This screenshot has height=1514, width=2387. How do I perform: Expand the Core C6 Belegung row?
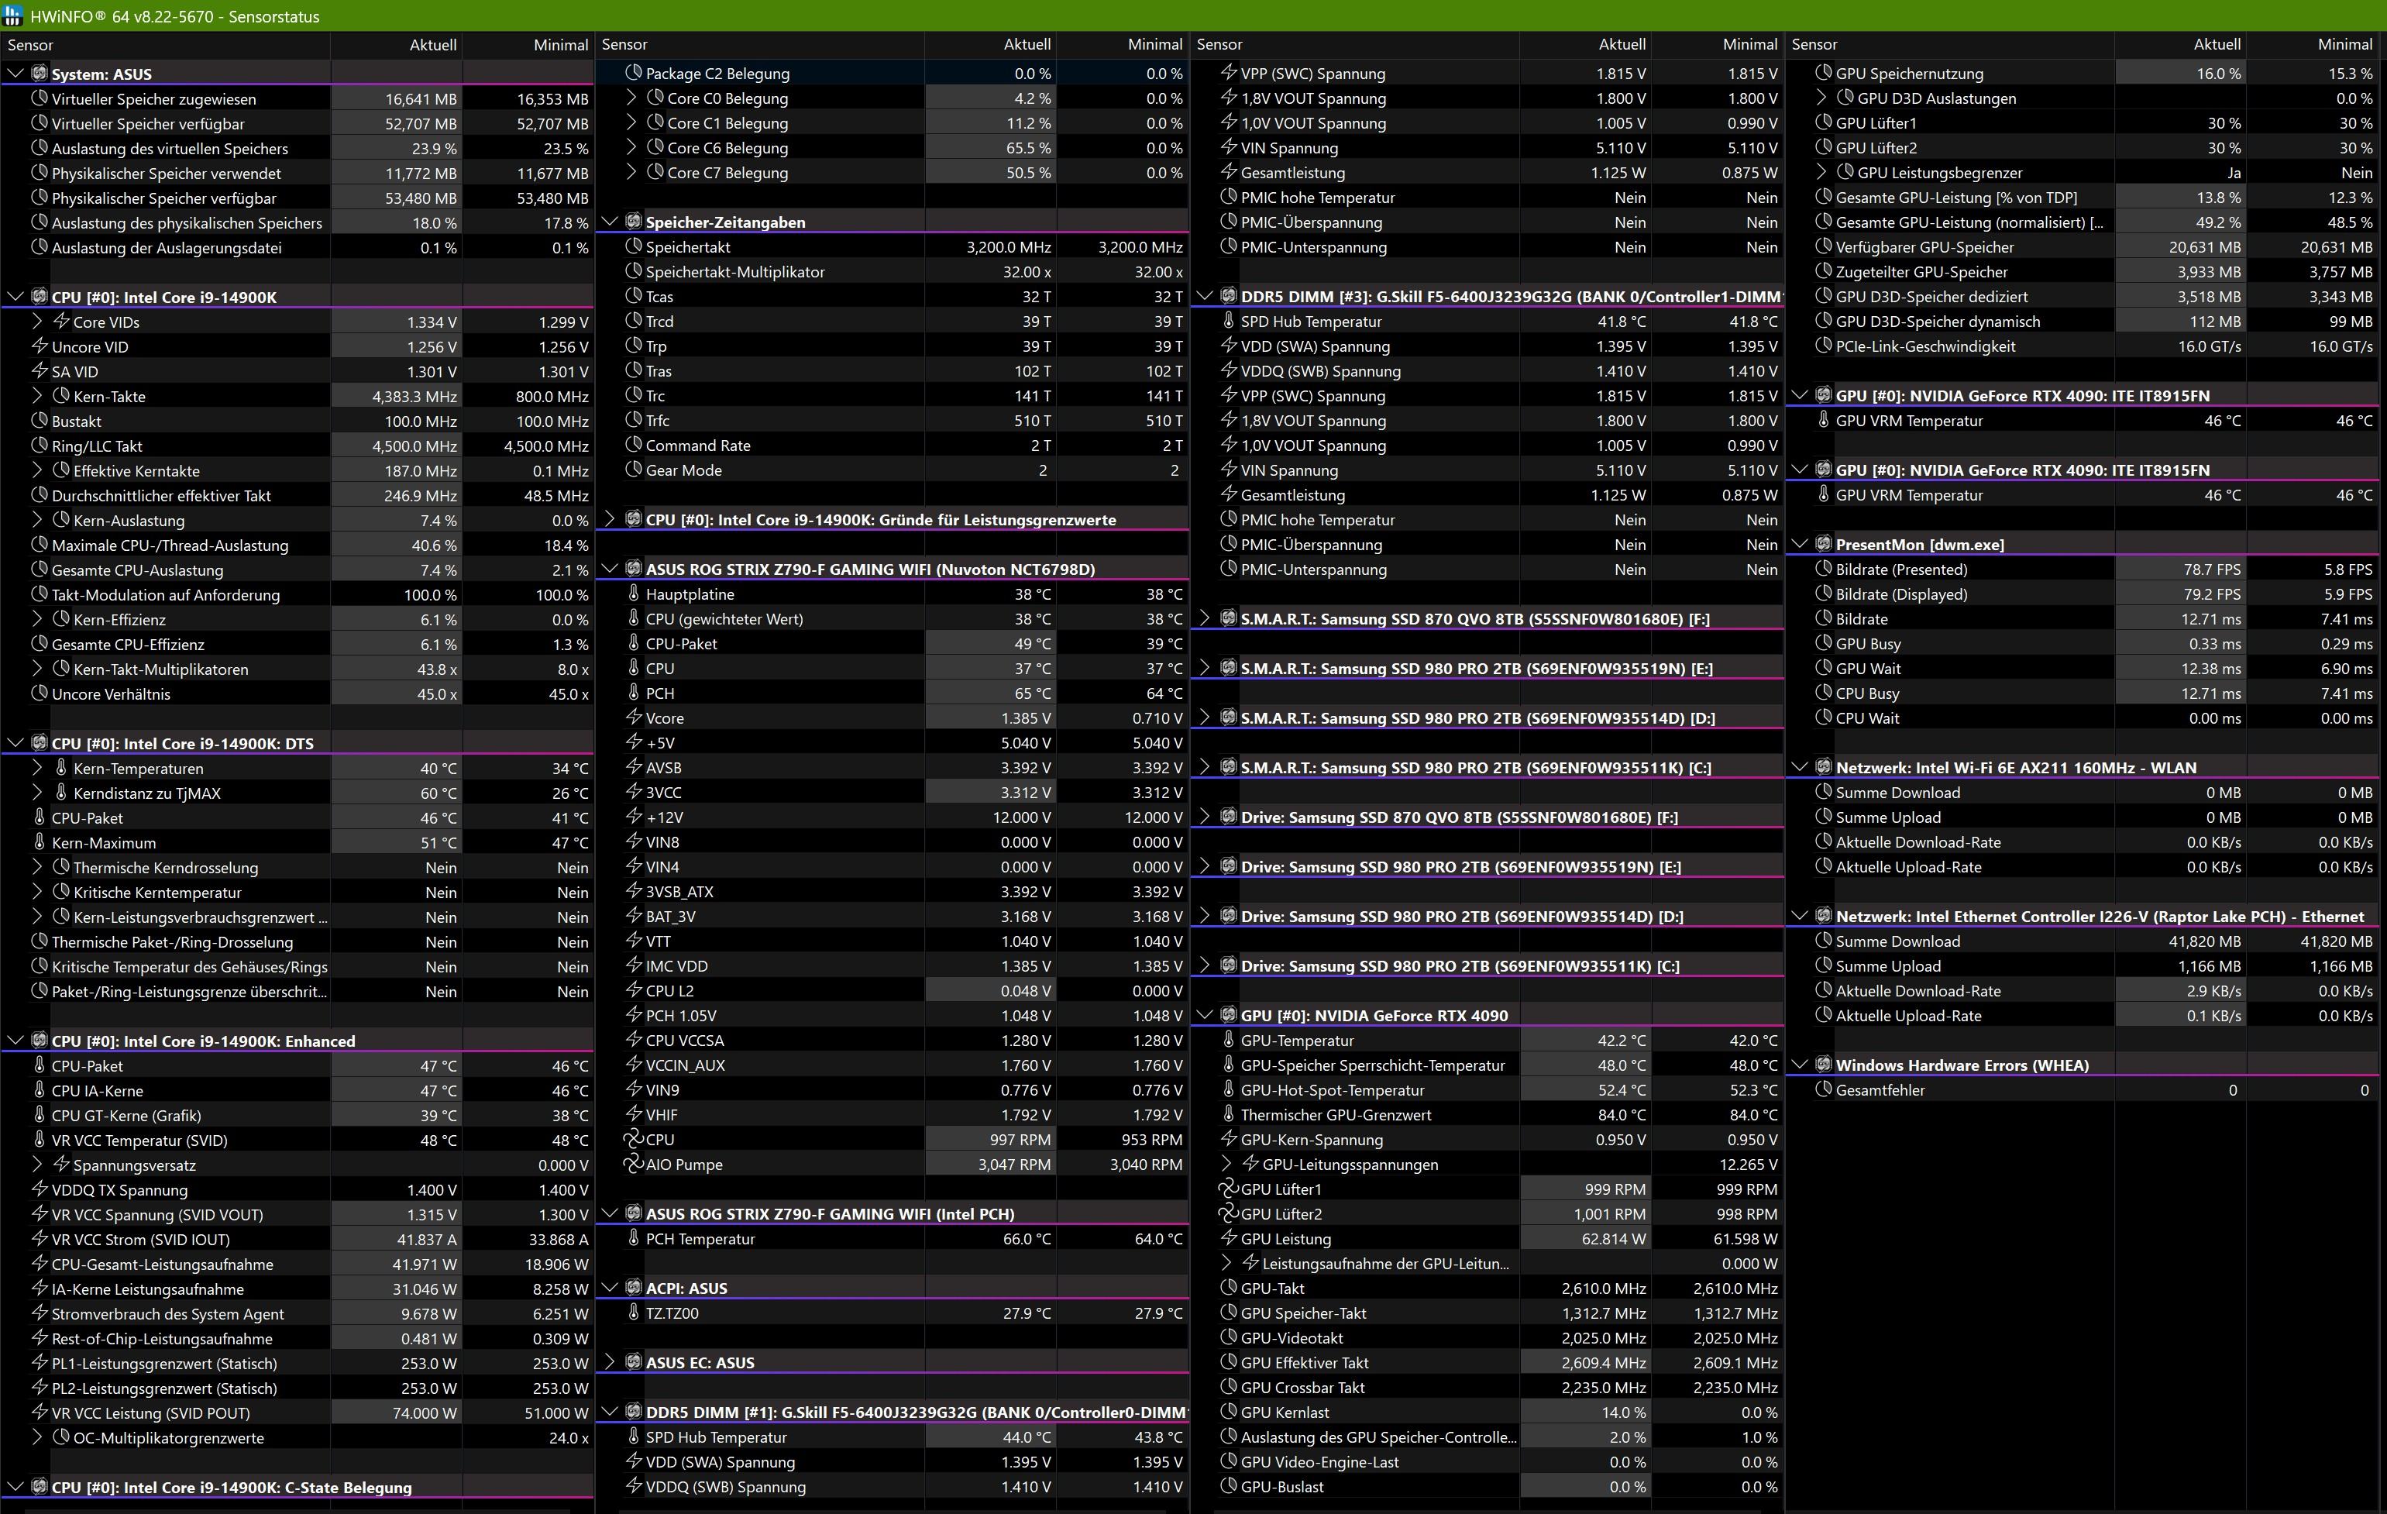point(632,146)
